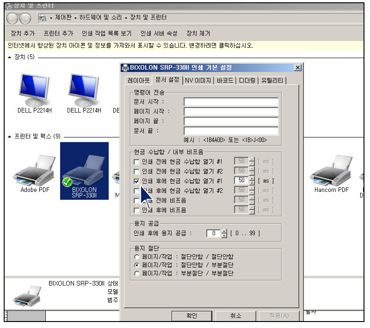The image size is (370, 328).
Task: Close the BIXOLON SRP-330II settings dialog
Action: tap(298, 68)
